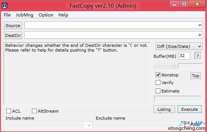The width and height of the screenshot is (207, 132).
Task: Click the DestDir button
Action: pos(13,35)
